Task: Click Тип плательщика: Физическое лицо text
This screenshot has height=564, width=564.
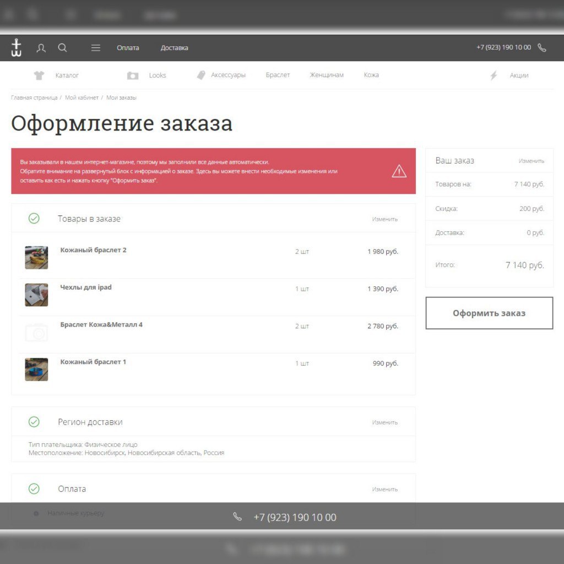Action: tap(83, 444)
